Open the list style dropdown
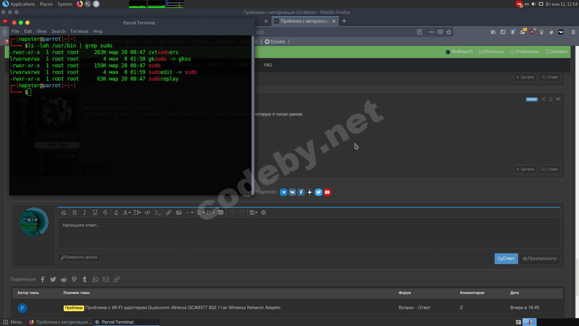 [x=210, y=213]
